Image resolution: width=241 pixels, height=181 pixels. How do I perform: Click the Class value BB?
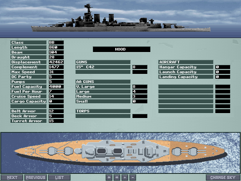click(x=56, y=43)
